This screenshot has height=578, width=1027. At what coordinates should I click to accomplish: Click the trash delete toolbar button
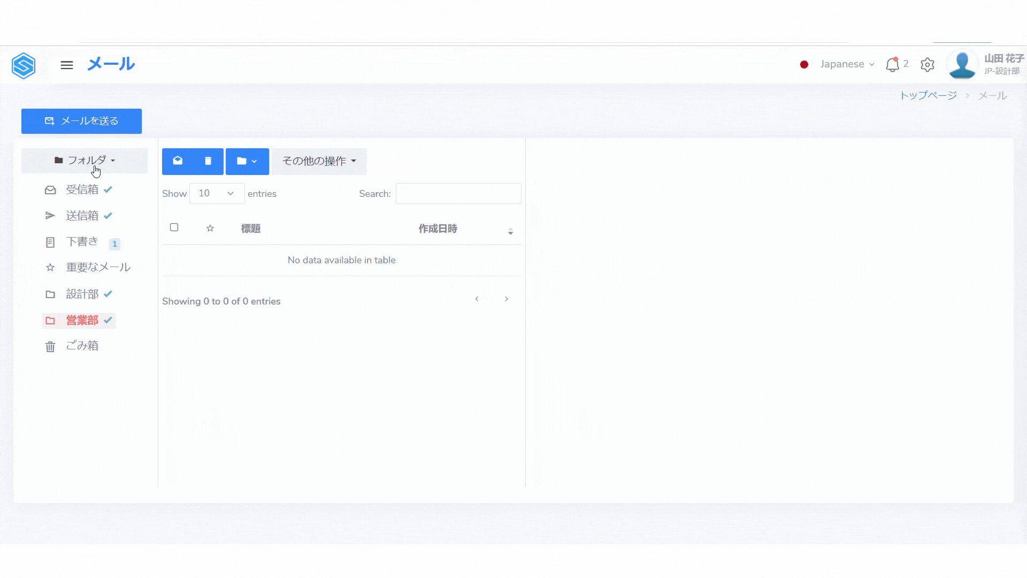pyautogui.click(x=208, y=161)
